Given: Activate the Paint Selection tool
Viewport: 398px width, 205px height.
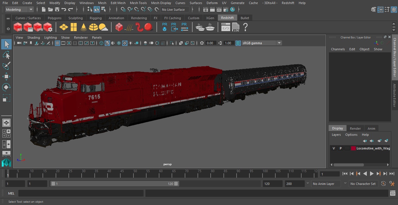Looking at the screenshot, I should click(x=6, y=66).
